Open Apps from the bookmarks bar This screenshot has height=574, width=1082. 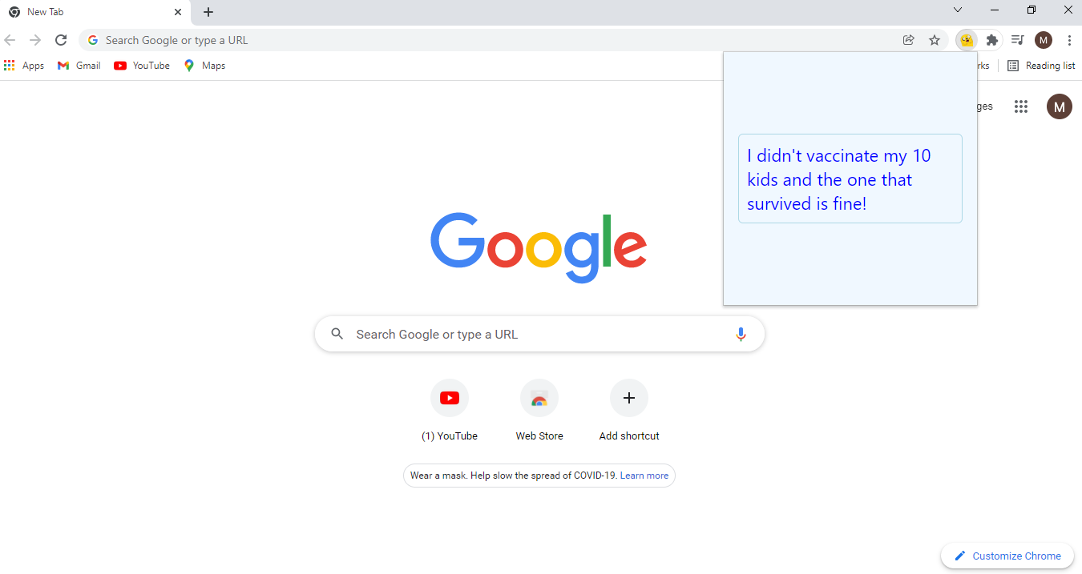point(24,66)
